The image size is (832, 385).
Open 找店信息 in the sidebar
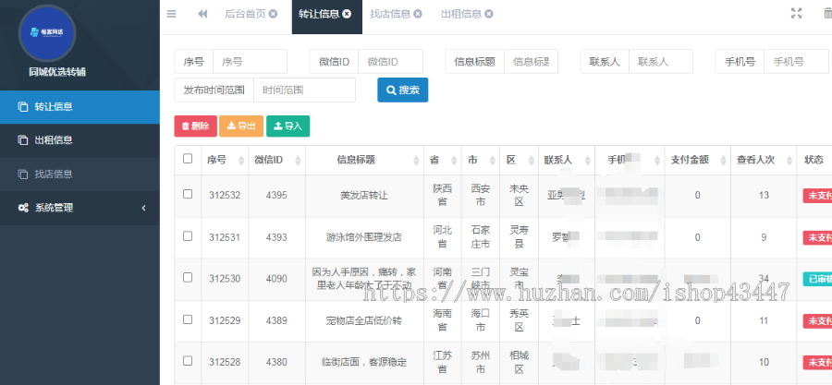point(80,174)
